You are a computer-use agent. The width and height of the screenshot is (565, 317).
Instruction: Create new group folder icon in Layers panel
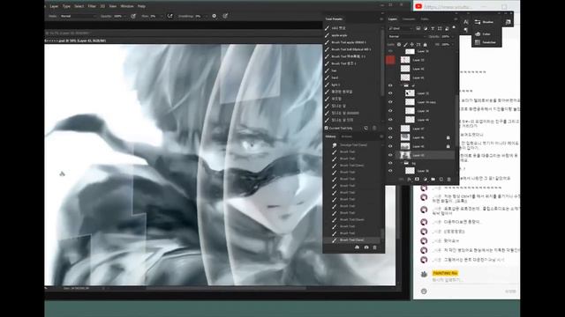pos(433,179)
